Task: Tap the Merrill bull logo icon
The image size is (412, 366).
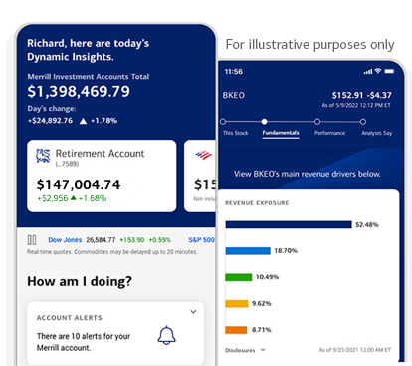Action: [x=43, y=156]
